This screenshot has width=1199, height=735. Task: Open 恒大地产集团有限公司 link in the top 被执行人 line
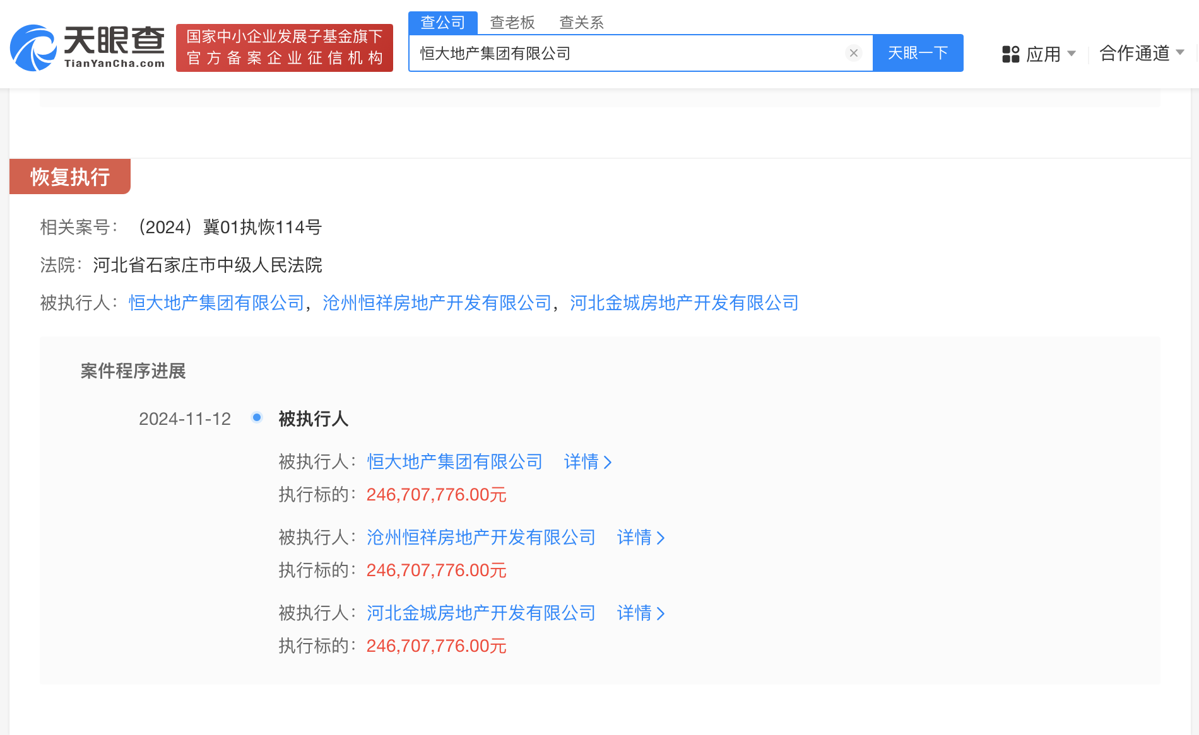[x=216, y=303]
